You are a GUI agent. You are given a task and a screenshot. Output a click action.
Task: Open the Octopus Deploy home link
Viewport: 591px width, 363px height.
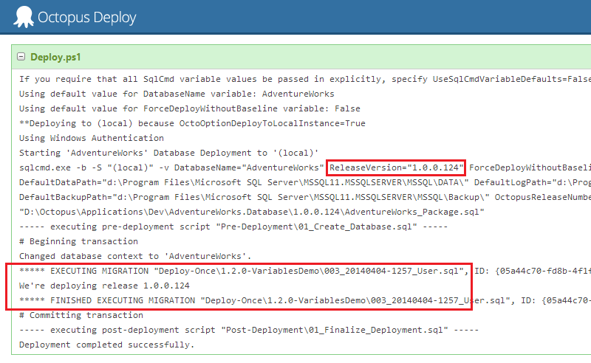pyautogui.click(x=86, y=16)
